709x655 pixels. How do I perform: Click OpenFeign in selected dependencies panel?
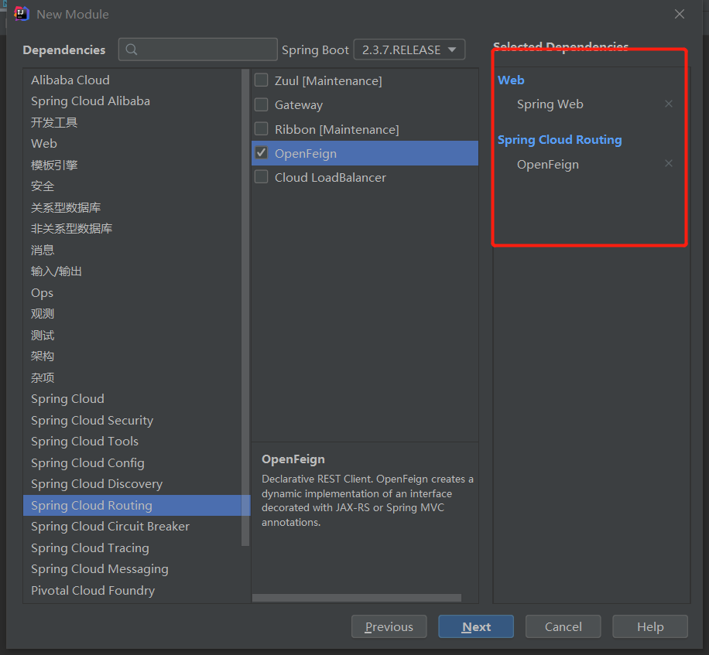pyautogui.click(x=547, y=165)
